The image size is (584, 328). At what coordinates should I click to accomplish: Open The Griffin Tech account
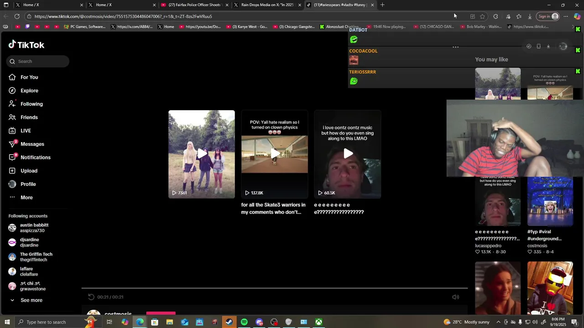(x=30, y=257)
